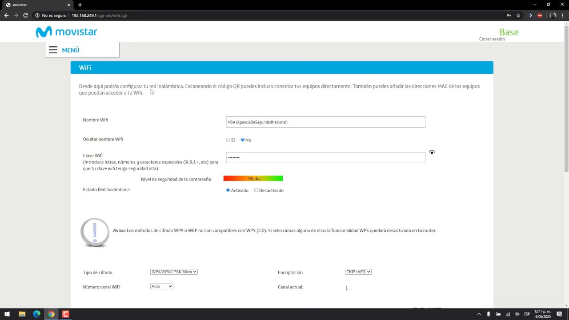Screen dimensions: 569x320
Task: Edit the Nombre Wifi text field
Action: coord(325,122)
